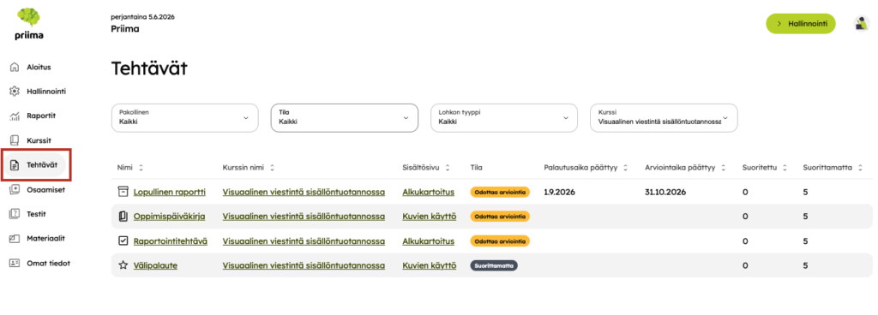Click the star icon beside Välipalaute
The width and height of the screenshot is (878, 315).
123,265
